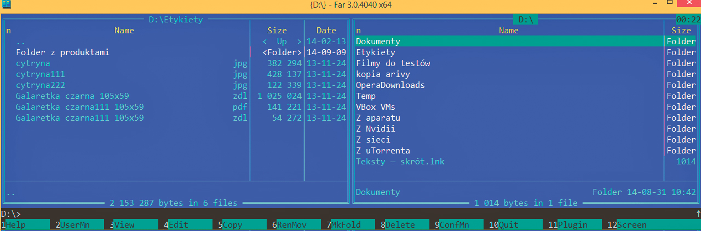
Task: Select the parent directory '..' entry
Action: (x=21, y=42)
